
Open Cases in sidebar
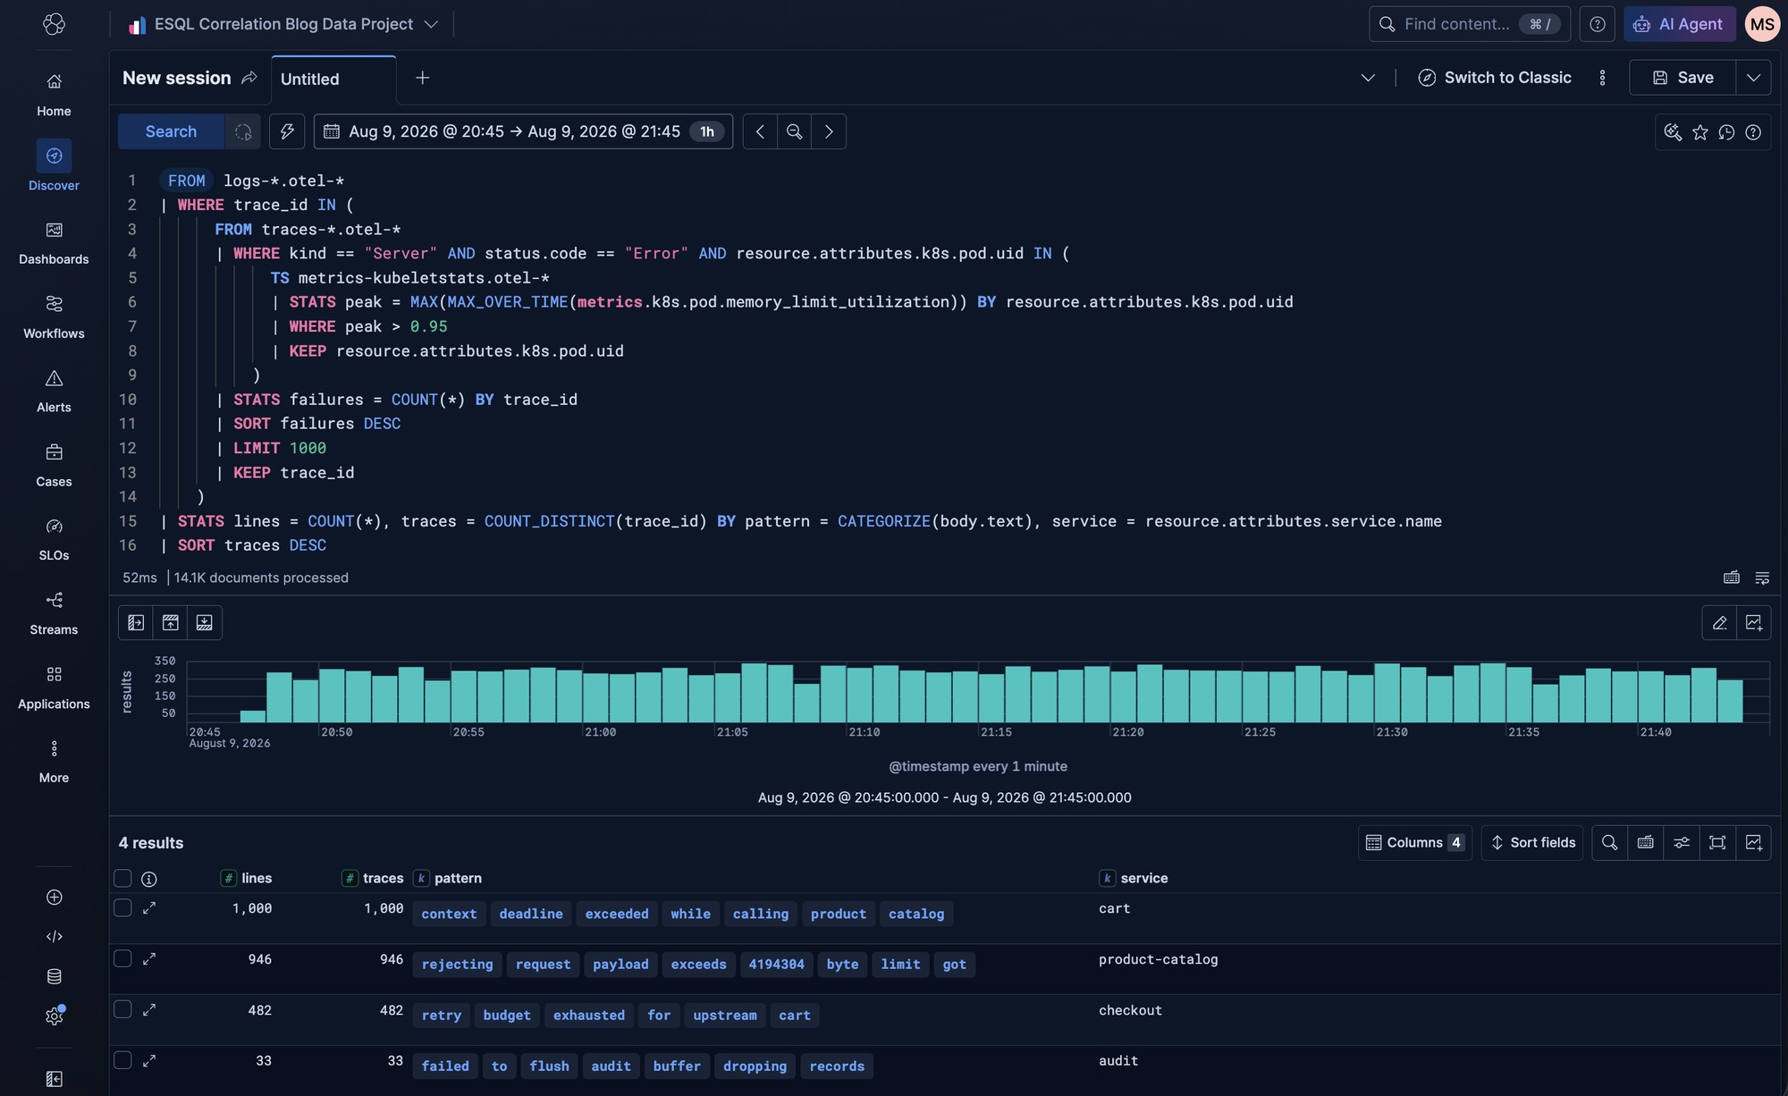coord(54,466)
